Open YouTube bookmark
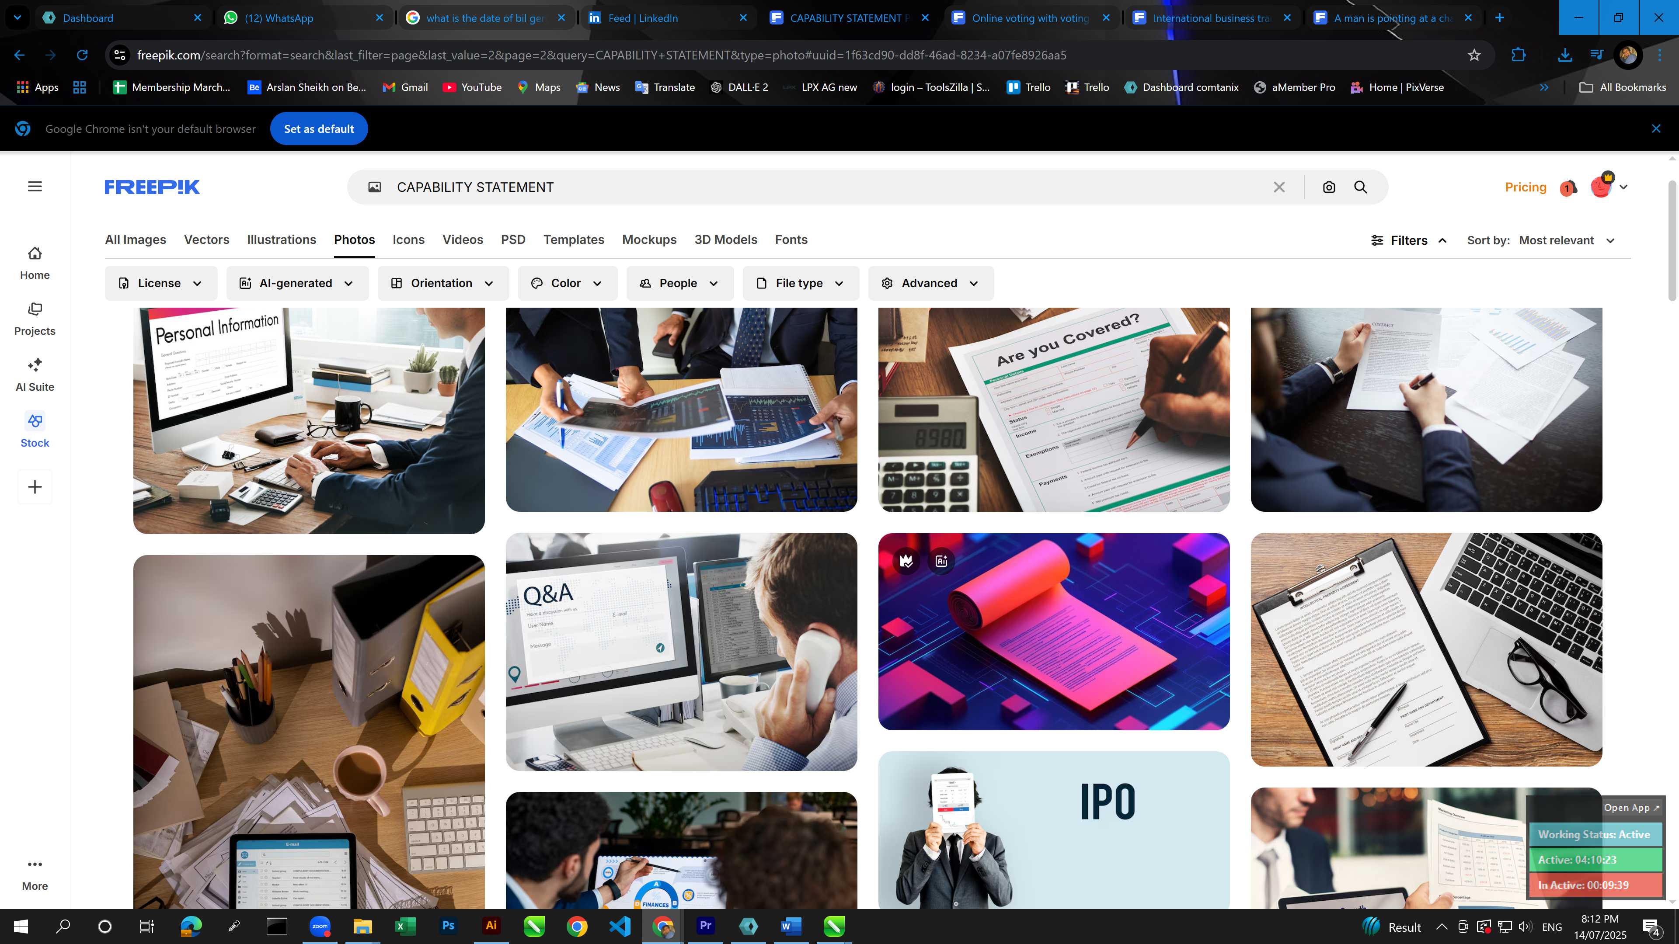This screenshot has width=1679, height=944. [x=472, y=87]
